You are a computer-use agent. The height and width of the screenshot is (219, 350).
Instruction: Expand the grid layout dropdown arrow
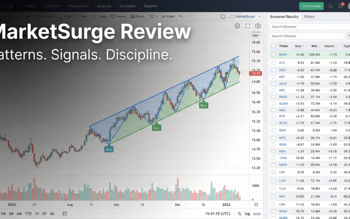click(x=157, y=17)
